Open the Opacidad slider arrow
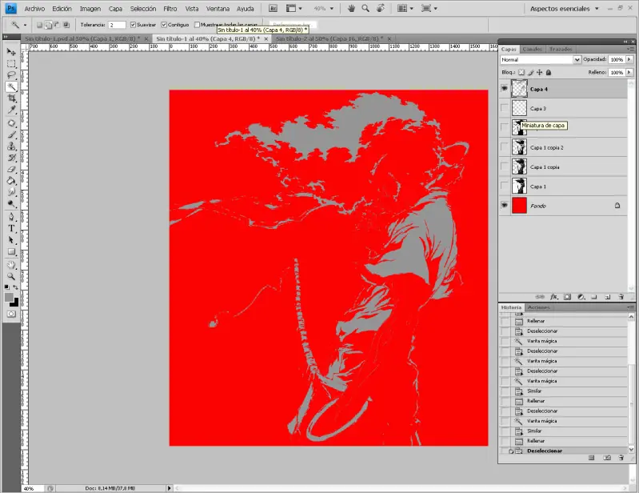639x493 pixels. [629, 59]
